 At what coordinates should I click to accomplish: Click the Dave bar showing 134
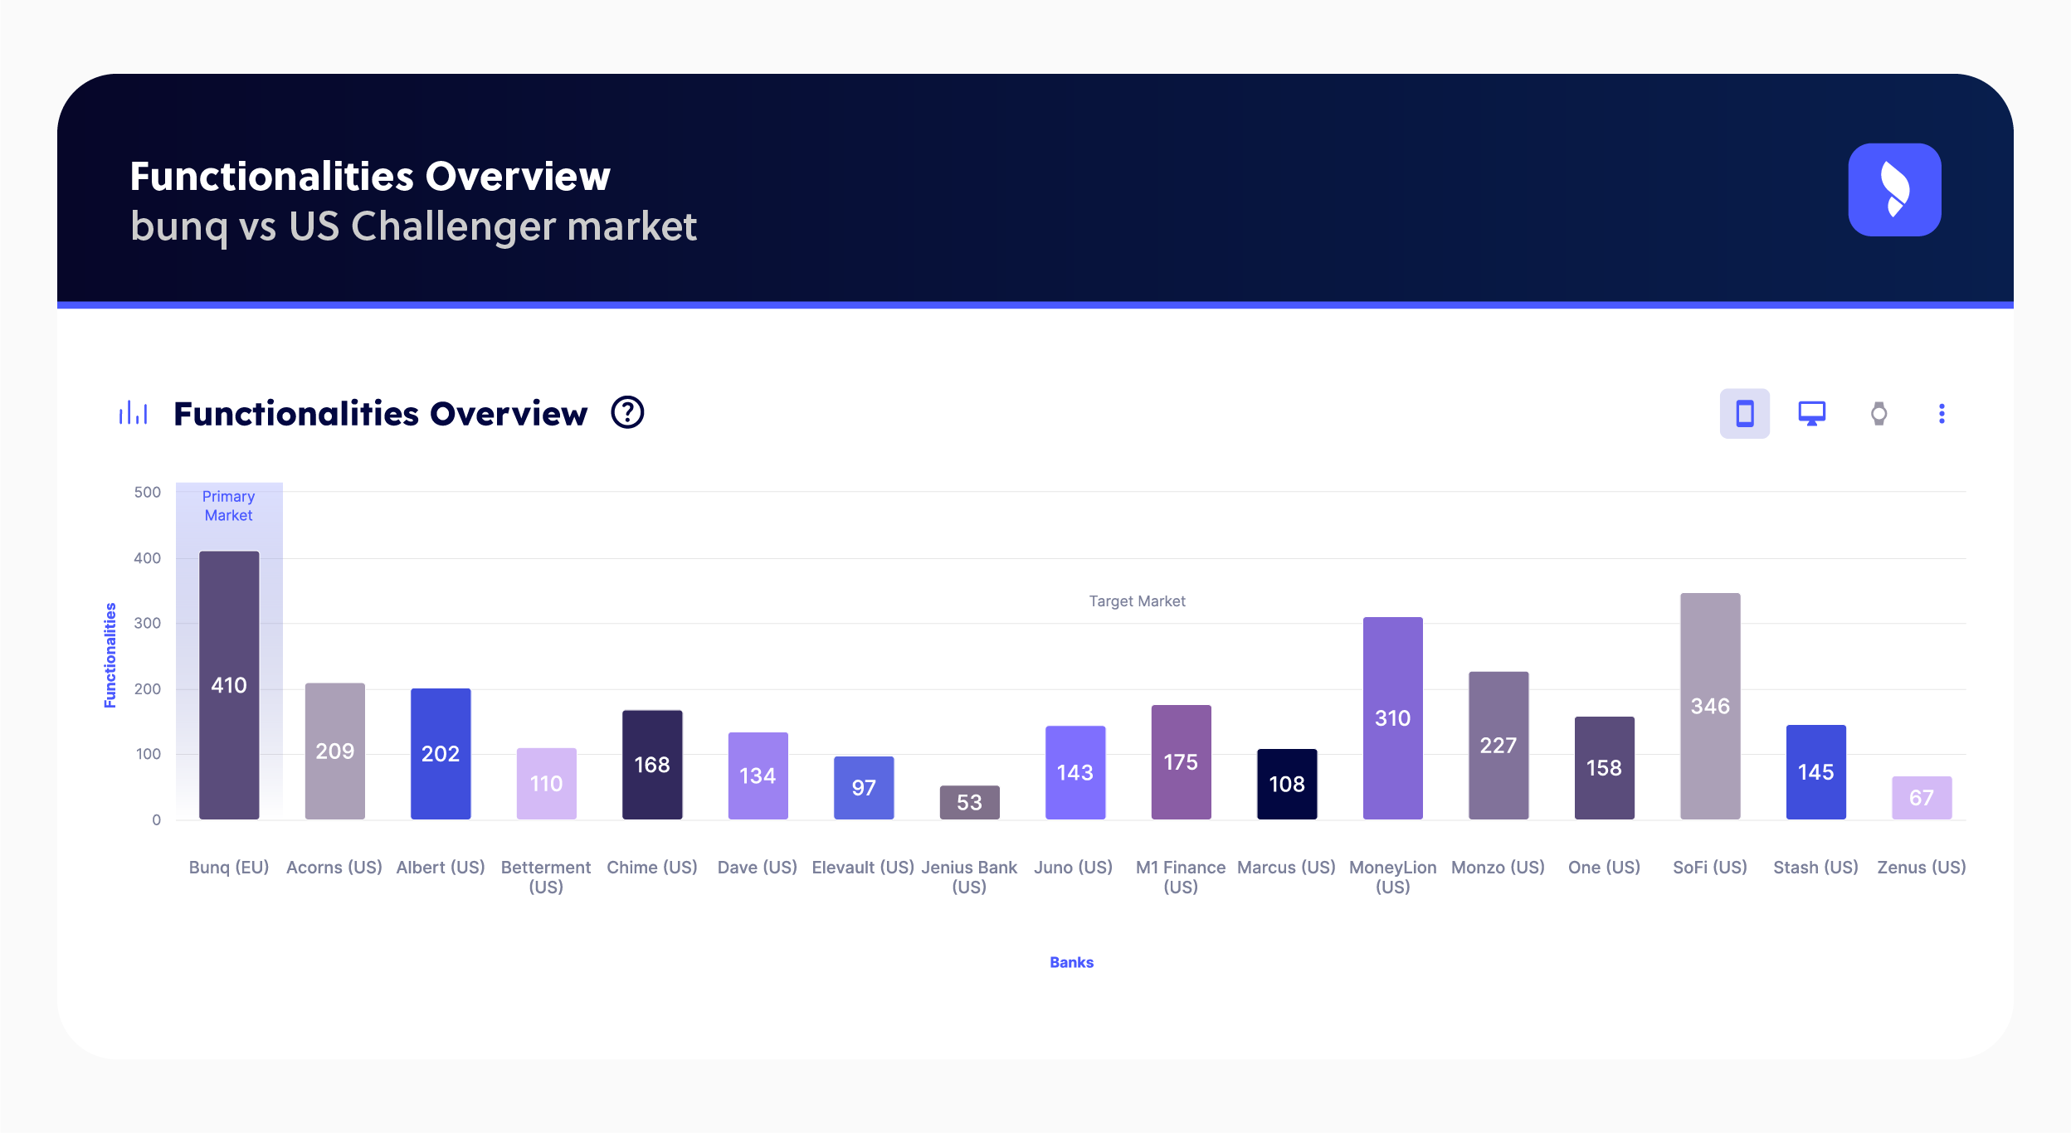tap(758, 776)
